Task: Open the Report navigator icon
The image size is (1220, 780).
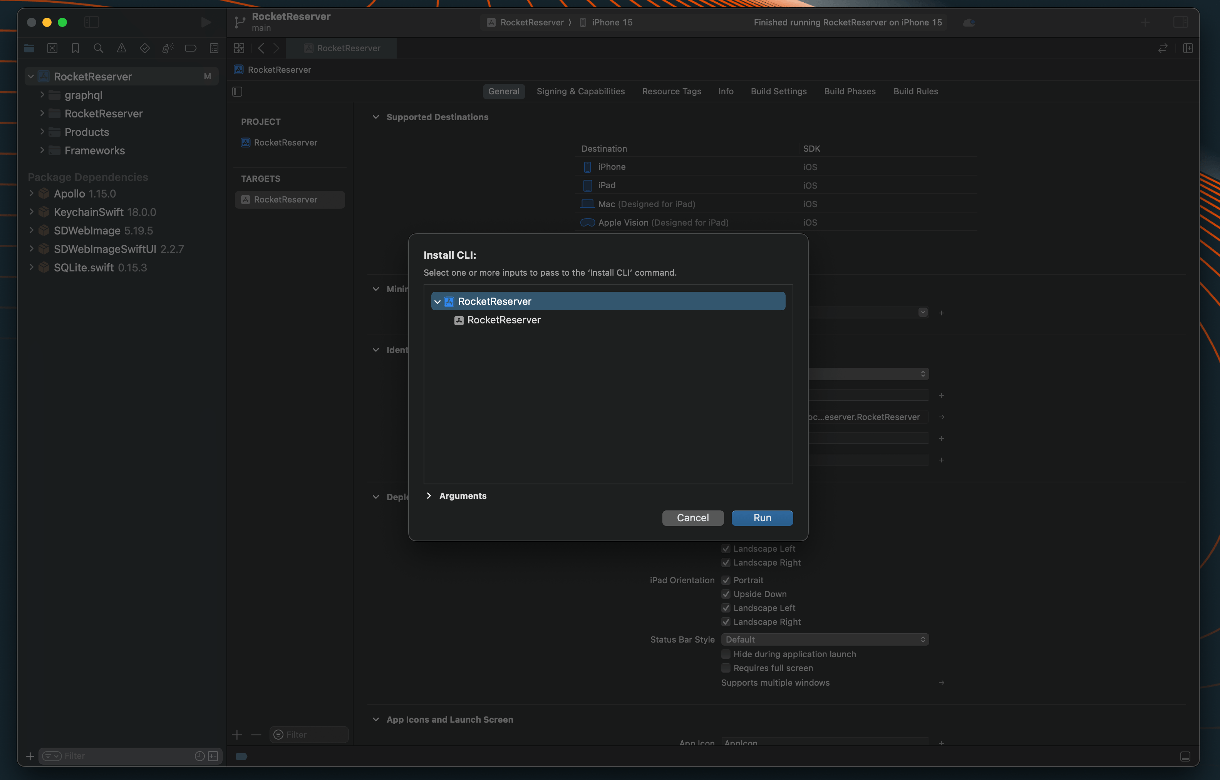Action: pos(214,48)
